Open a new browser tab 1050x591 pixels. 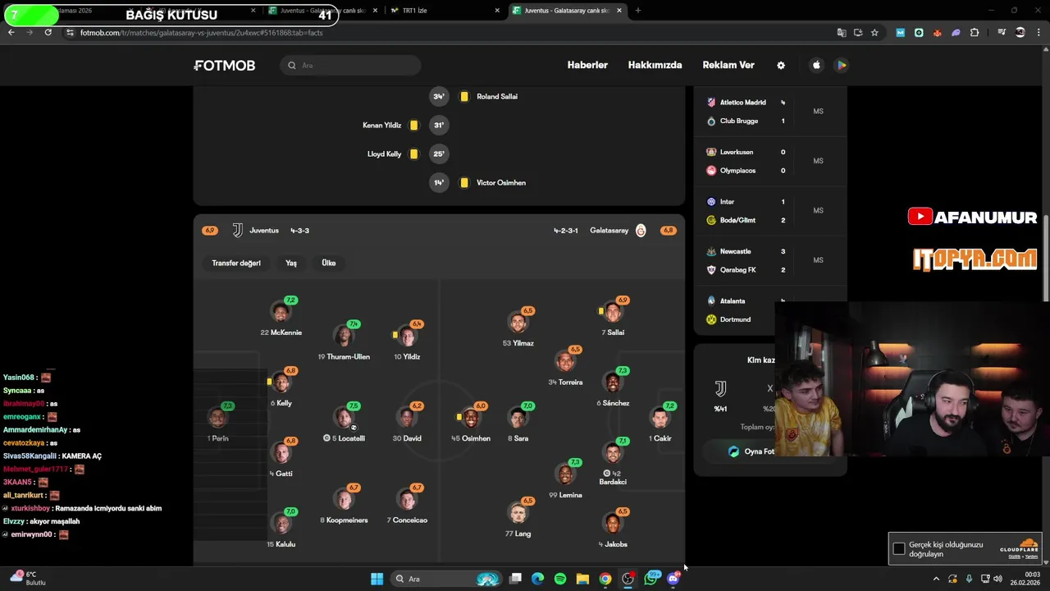click(638, 11)
